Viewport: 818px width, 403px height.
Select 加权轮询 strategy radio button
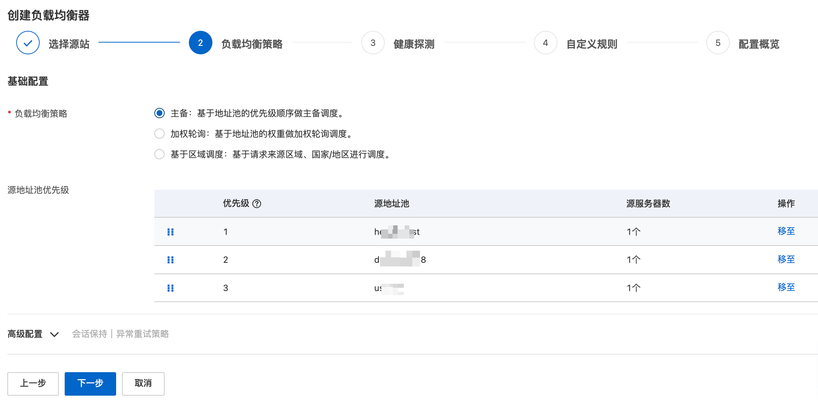coord(159,134)
